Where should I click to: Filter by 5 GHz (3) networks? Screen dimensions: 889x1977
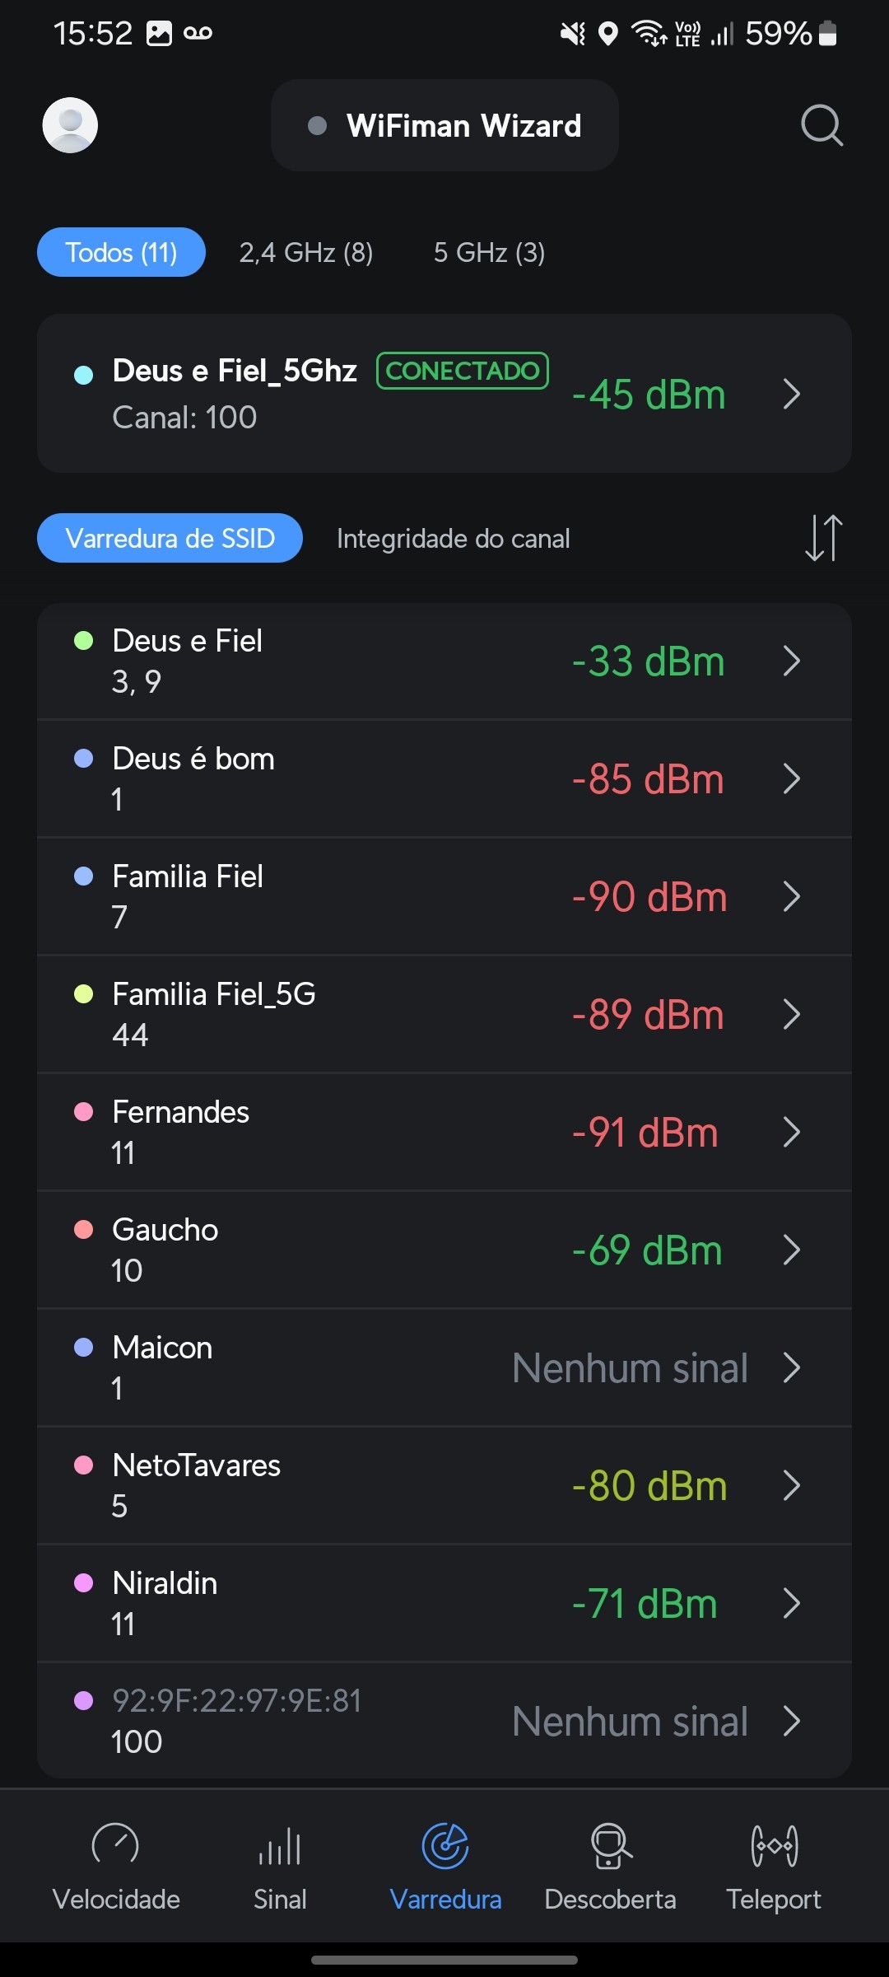click(x=489, y=252)
